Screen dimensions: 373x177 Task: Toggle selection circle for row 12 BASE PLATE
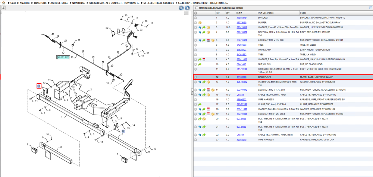(195, 77)
